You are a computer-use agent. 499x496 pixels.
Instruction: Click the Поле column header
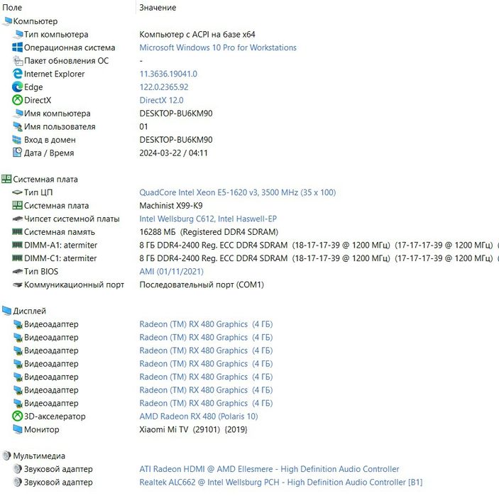pyautogui.click(x=12, y=8)
